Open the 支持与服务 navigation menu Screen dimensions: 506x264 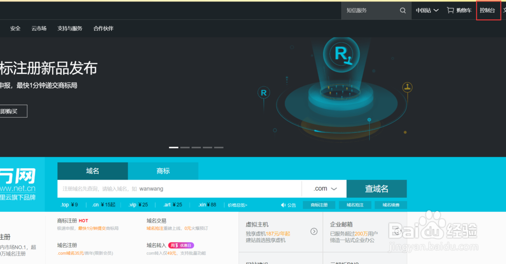tap(70, 28)
